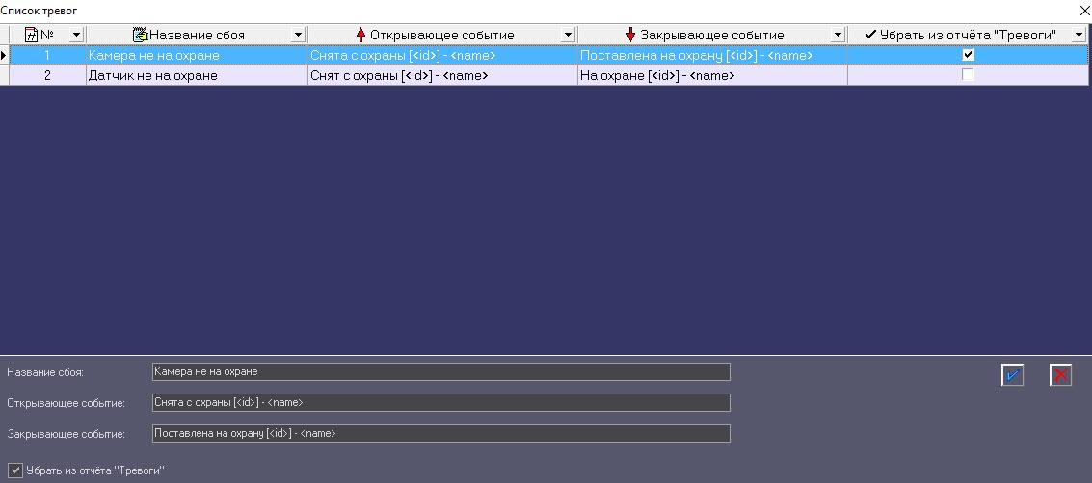Open the Закрывающее событие column dropdown

pyautogui.click(x=838, y=35)
